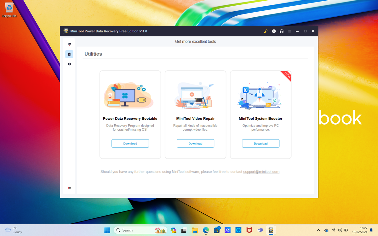Screen dimensions: 378x236
Task: Click the volume speaker tray icon
Action: pyautogui.click(x=340, y=230)
